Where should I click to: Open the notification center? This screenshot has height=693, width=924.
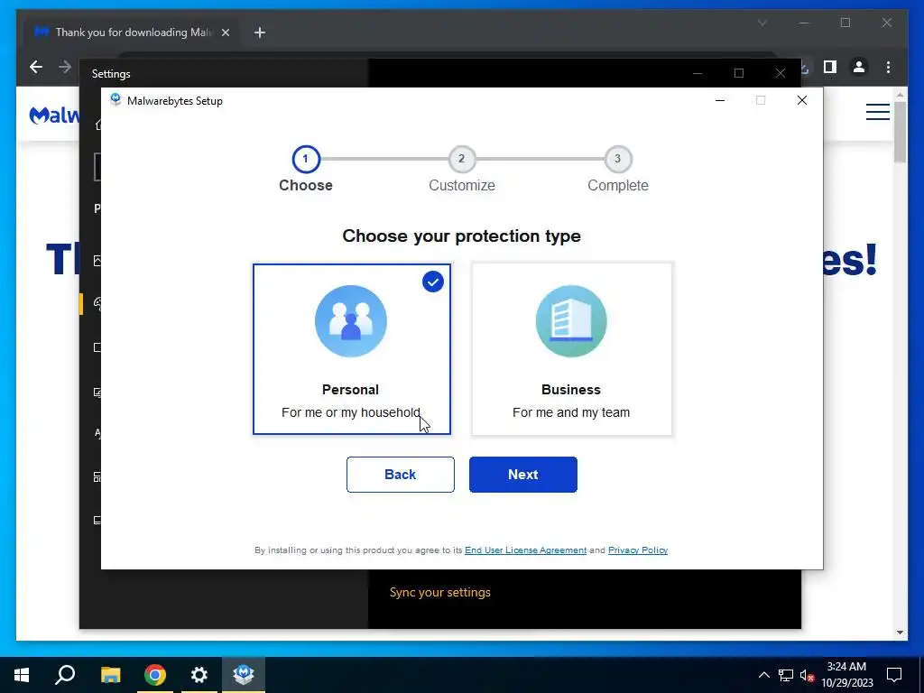(894, 675)
